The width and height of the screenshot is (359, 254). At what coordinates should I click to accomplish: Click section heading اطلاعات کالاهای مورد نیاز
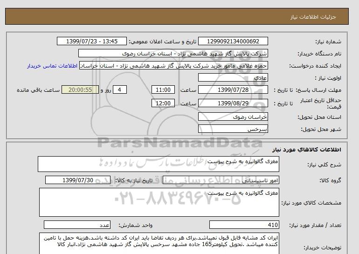tap(307, 150)
